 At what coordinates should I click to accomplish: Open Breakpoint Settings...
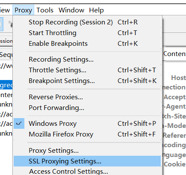pyautogui.click(x=87, y=81)
